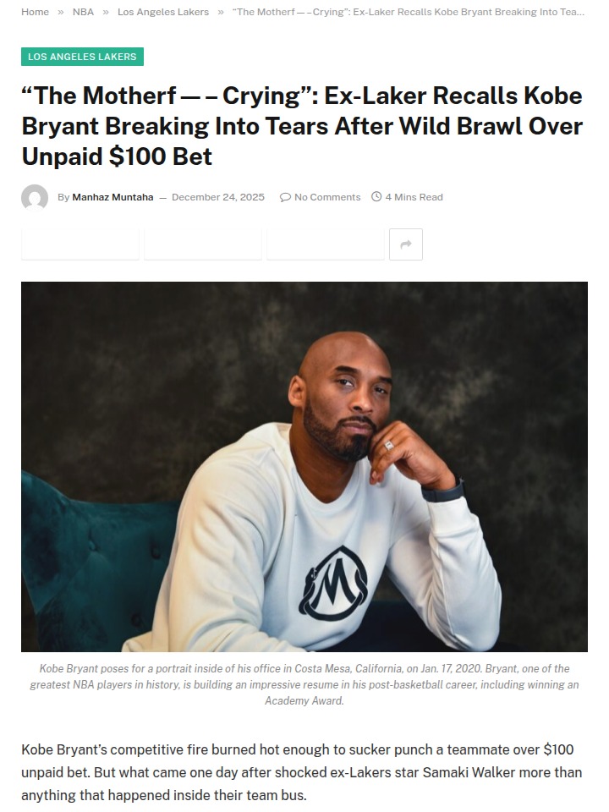Open the NBA breadcrumb link

click(83, 12)
